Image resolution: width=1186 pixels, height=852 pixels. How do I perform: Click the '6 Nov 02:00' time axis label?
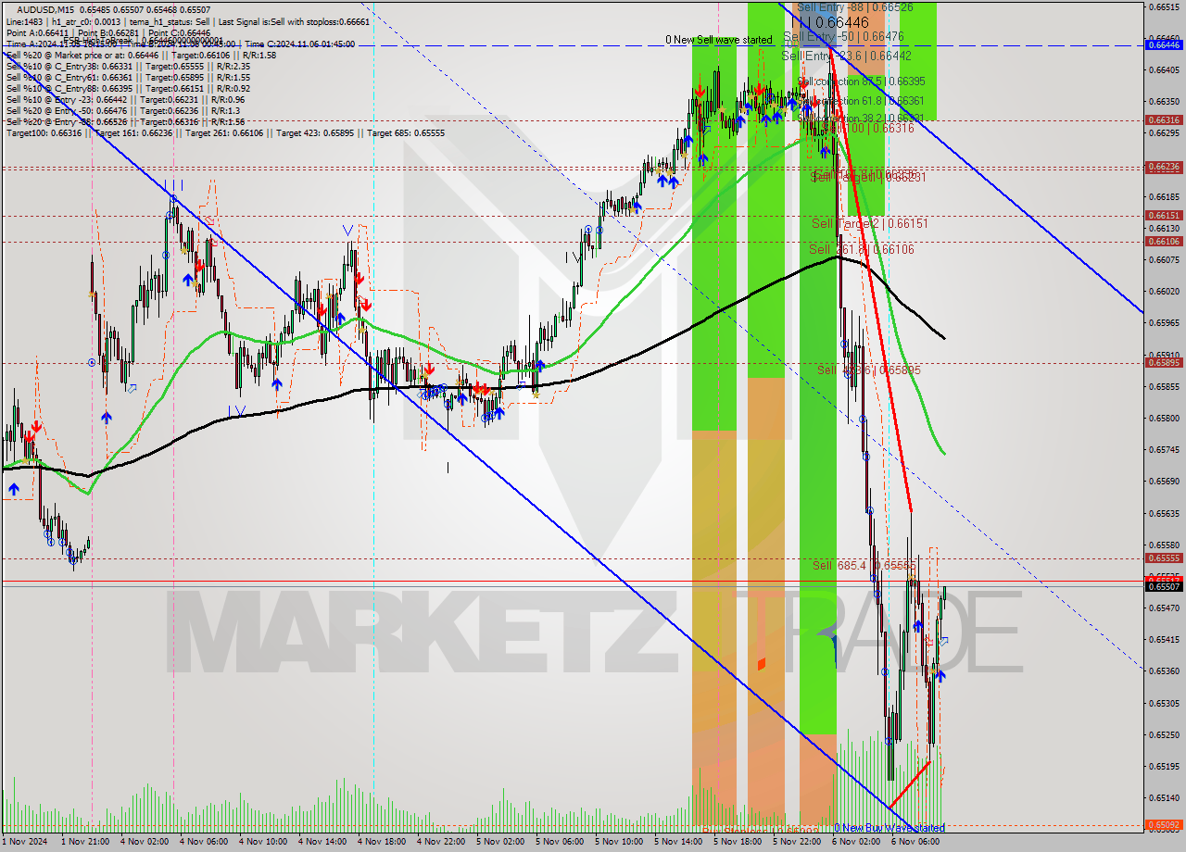click(856, 842)
